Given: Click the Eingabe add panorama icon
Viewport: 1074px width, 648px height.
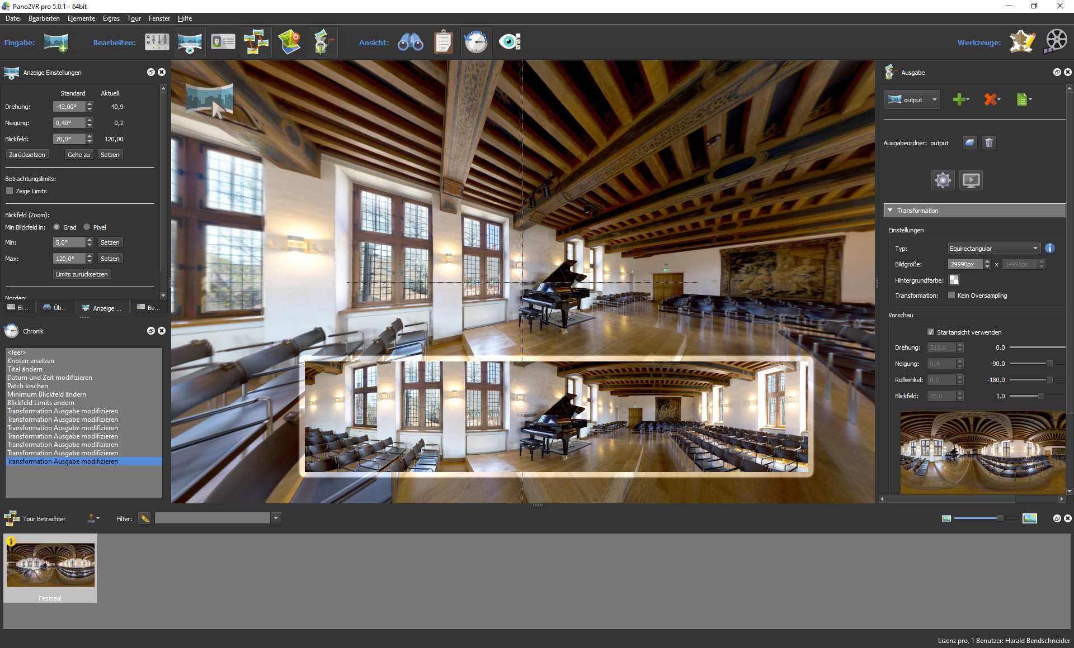Looking at the screenshot, I should pos(56,42).
